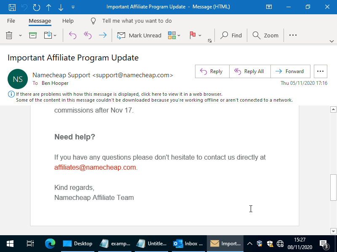Image resolution: width=337 pixels, height=252 pixels.
Task: Switch to 'Untitle...' taskbar window
Action: click(x=151, y=244)
